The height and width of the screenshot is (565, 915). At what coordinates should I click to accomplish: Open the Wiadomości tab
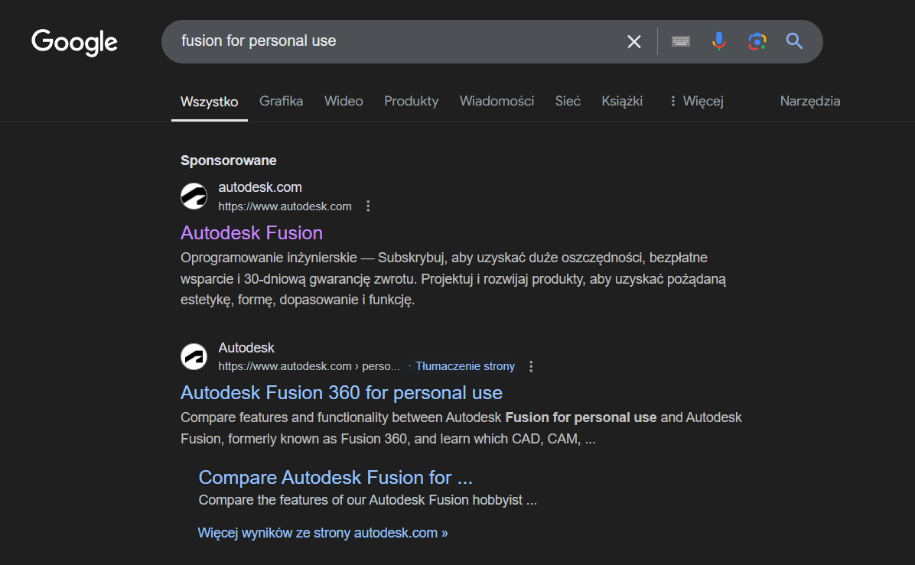coord(497,101)
